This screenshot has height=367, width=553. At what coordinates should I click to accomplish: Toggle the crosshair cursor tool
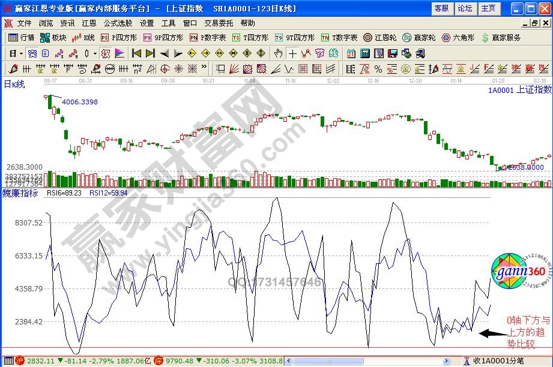tap(292, 55)
